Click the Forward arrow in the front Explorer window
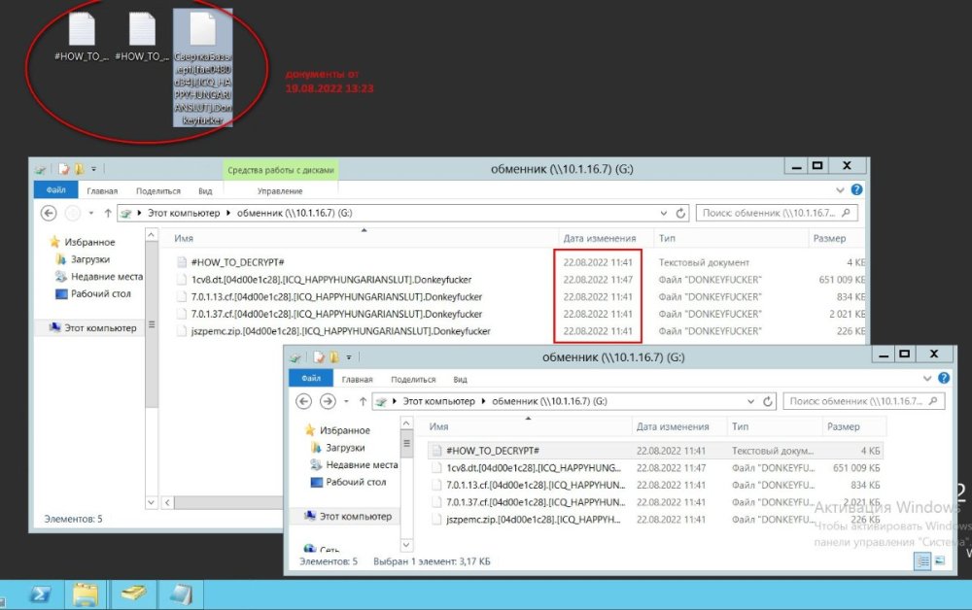 [x=328, y=401]
